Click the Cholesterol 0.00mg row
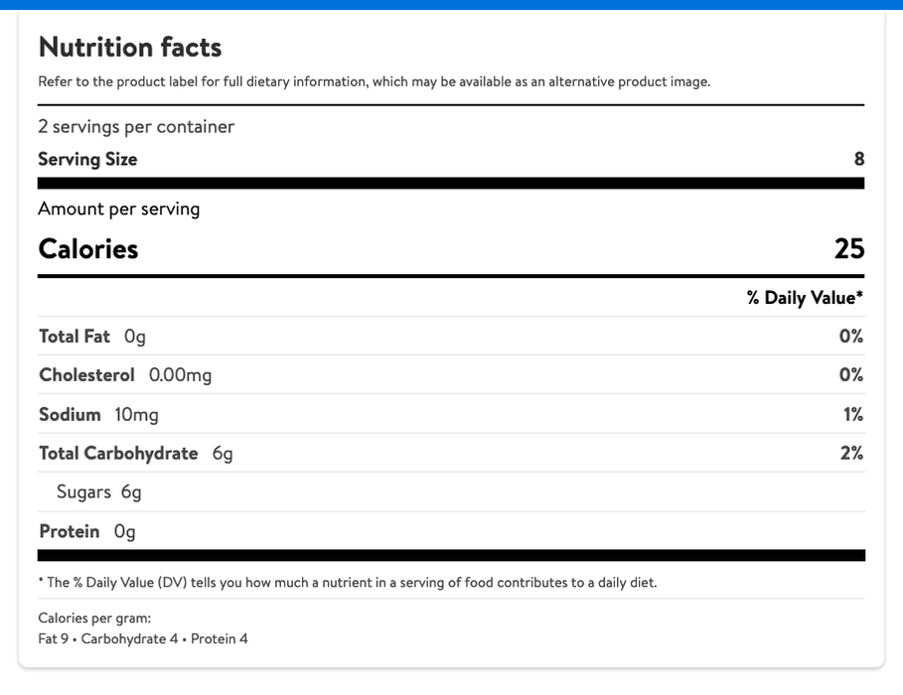 [x=451, y=375]
